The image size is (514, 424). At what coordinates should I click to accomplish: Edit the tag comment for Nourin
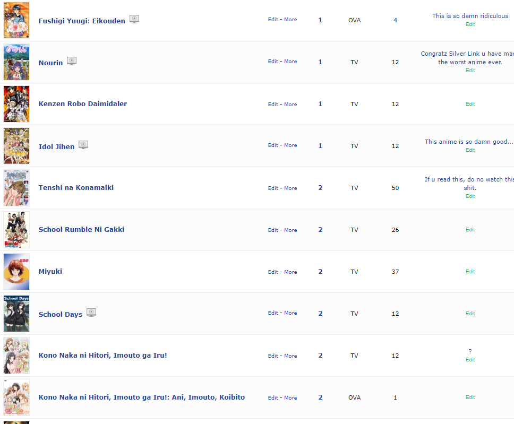[x=470, y=71]
